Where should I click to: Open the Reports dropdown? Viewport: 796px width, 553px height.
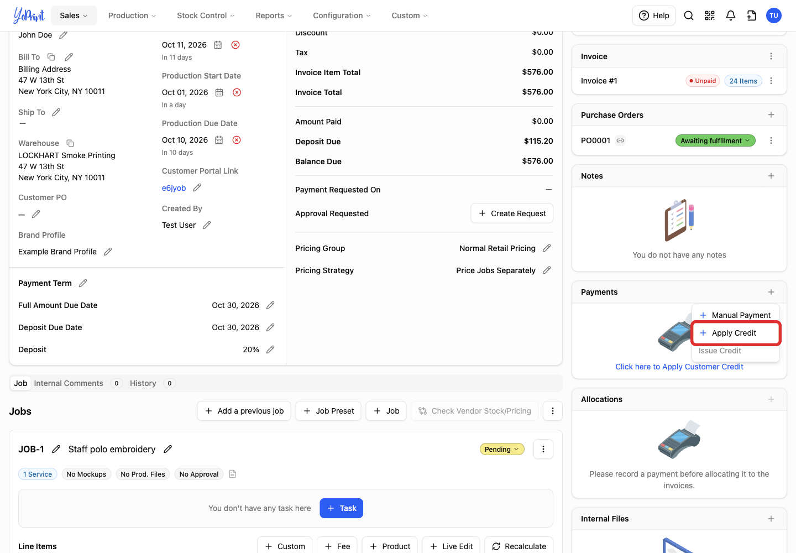[x=274, y=15]
